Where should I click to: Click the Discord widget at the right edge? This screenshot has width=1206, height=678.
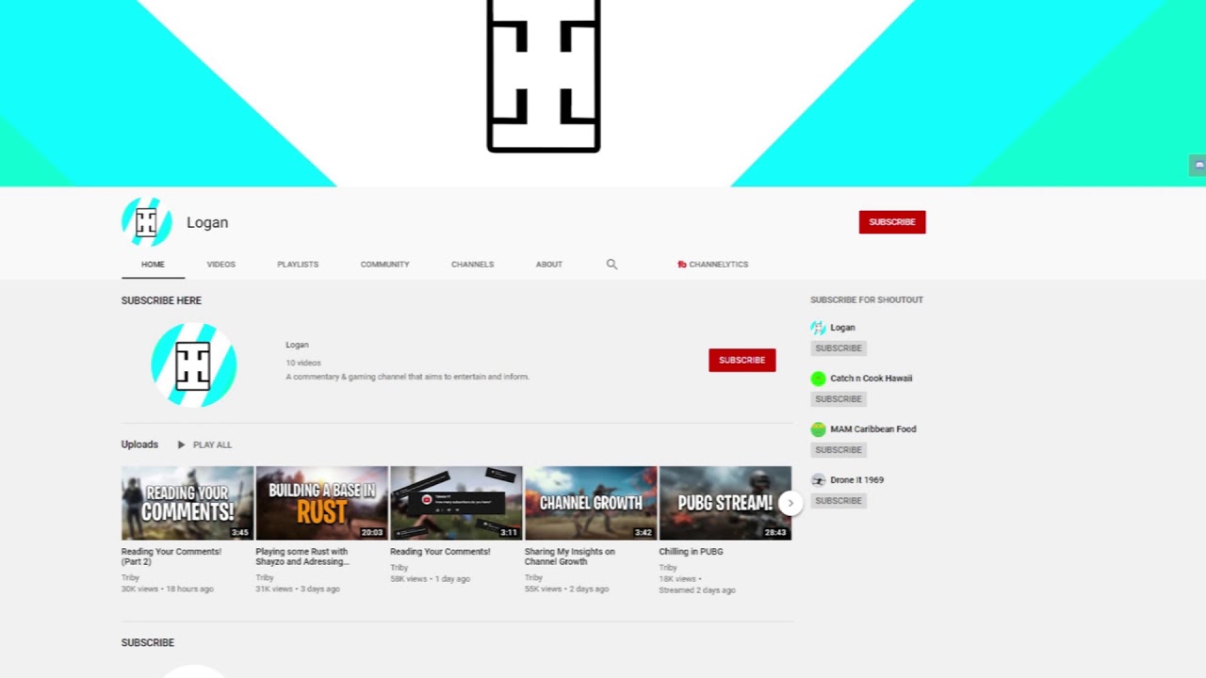pos(1198,165)
